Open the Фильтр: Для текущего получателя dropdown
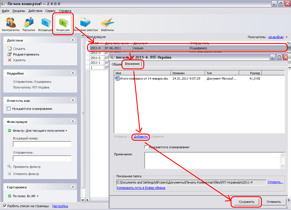This screenshot has width=291, height=210. pyautogui.click(x=40, y=131)
